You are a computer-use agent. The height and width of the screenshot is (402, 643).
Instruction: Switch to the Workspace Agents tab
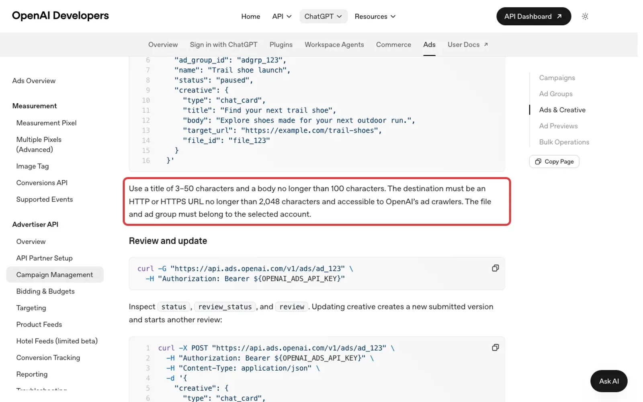334,45
